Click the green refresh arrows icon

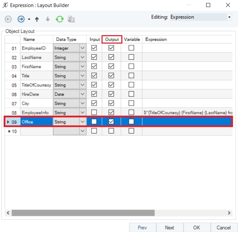[60, 19]
